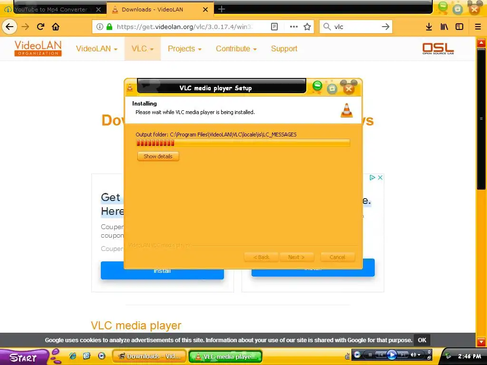Click previous track on taskbar media toolbar
The image size is (487, 365).
381,355
